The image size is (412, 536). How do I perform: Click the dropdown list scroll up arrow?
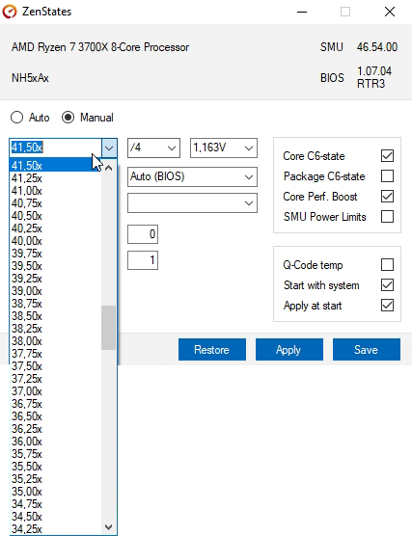(x=108, y=168)
